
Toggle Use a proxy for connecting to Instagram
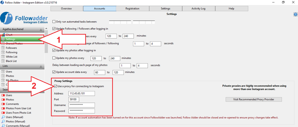(55, 86)
